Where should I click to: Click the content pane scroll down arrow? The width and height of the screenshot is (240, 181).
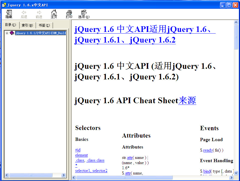(x=236, y=173)
